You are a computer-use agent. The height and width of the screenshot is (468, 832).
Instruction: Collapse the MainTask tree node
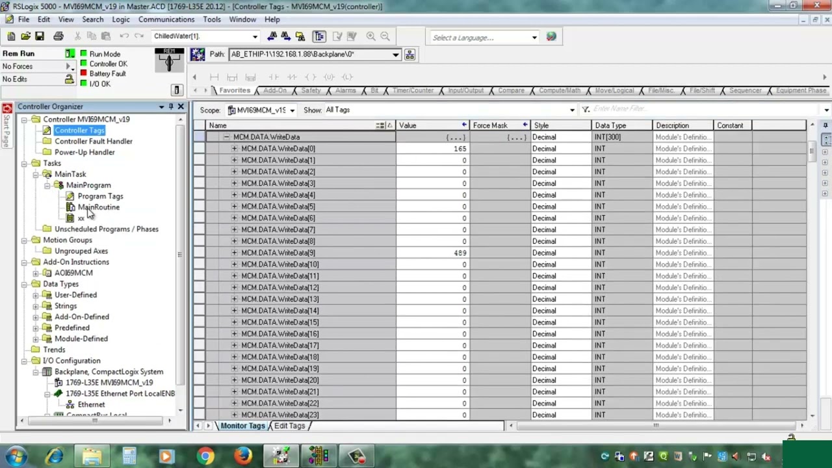[x=36, y=174]
